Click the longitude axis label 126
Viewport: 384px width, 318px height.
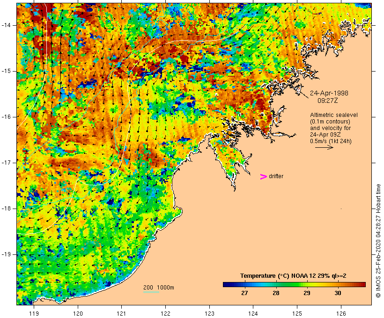coord(341,313)
